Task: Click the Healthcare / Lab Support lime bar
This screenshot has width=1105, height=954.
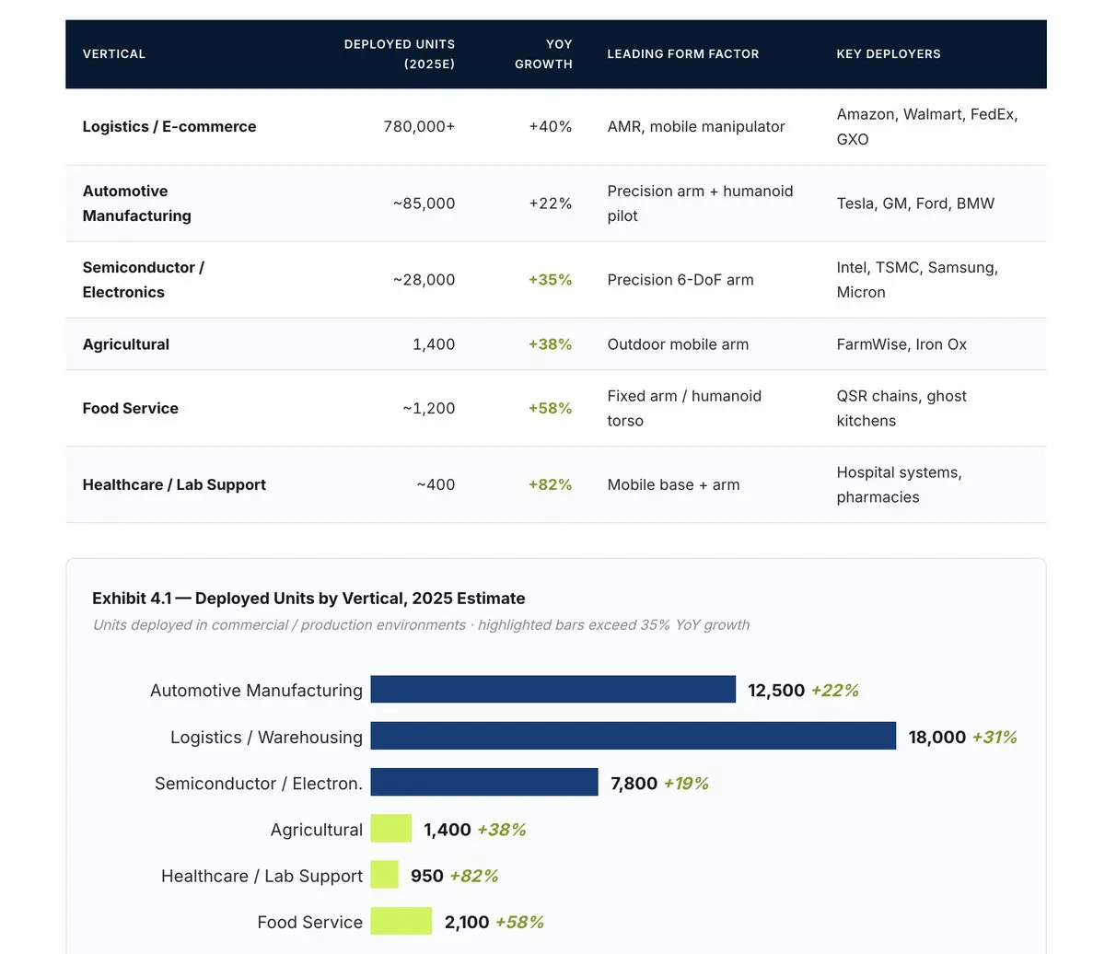Action: 385,875
